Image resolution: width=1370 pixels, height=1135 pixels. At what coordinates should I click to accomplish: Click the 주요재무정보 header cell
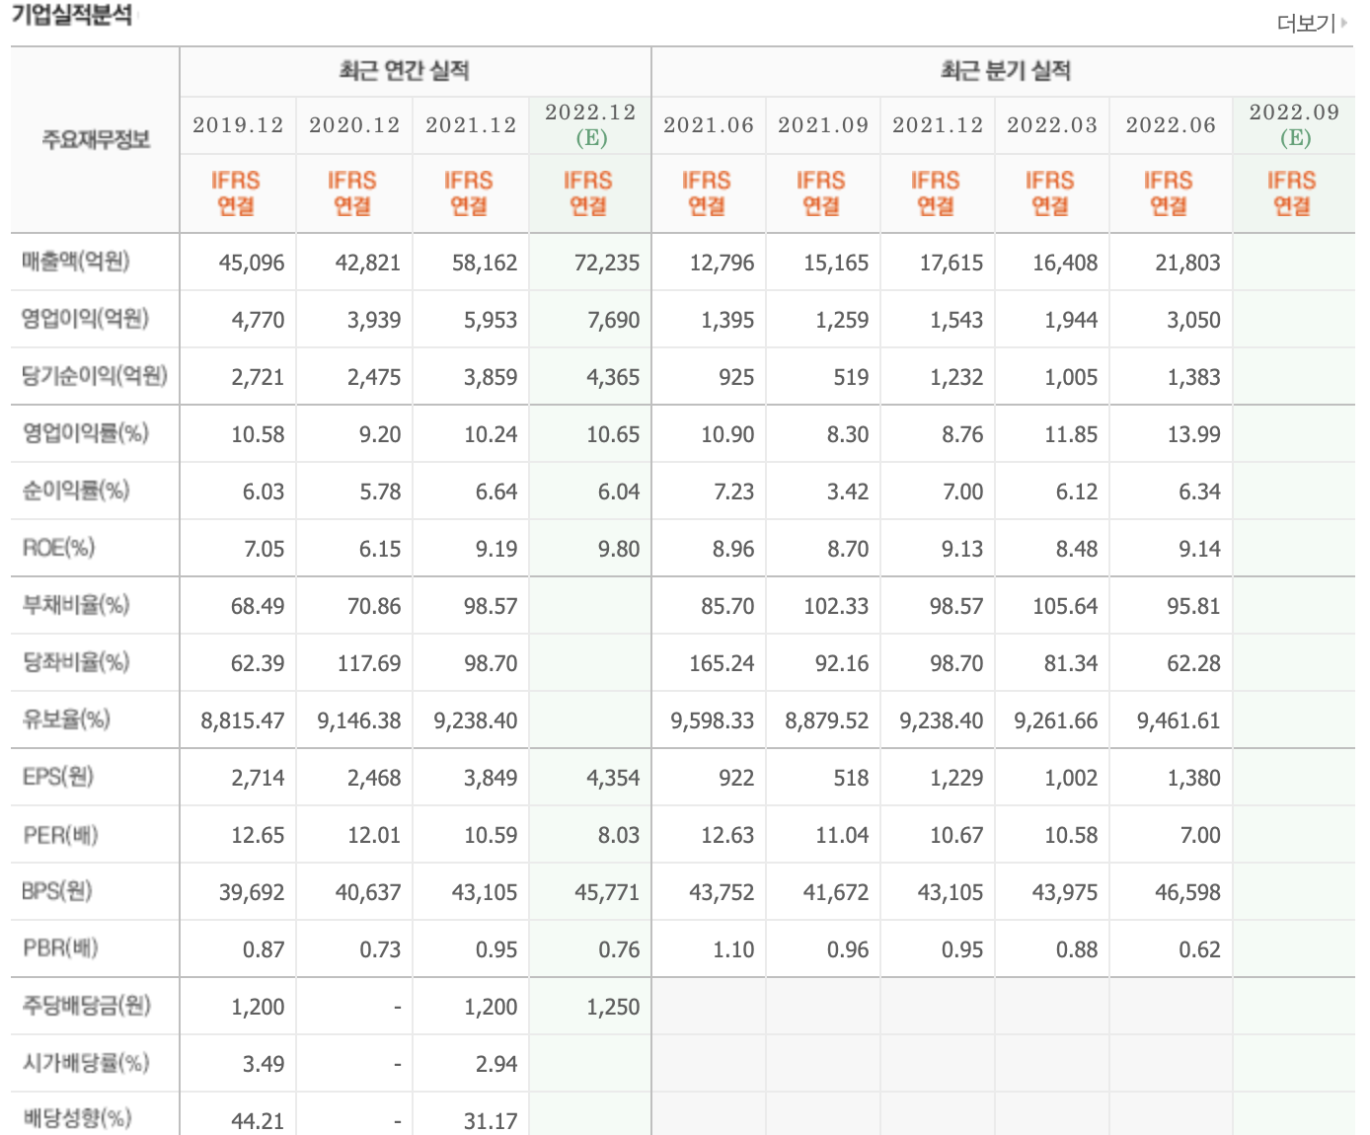click(x=96, y=139)
